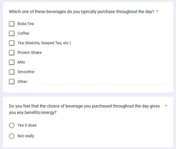
Task: Check the Other option checkbox
Action: click(12, 82)
